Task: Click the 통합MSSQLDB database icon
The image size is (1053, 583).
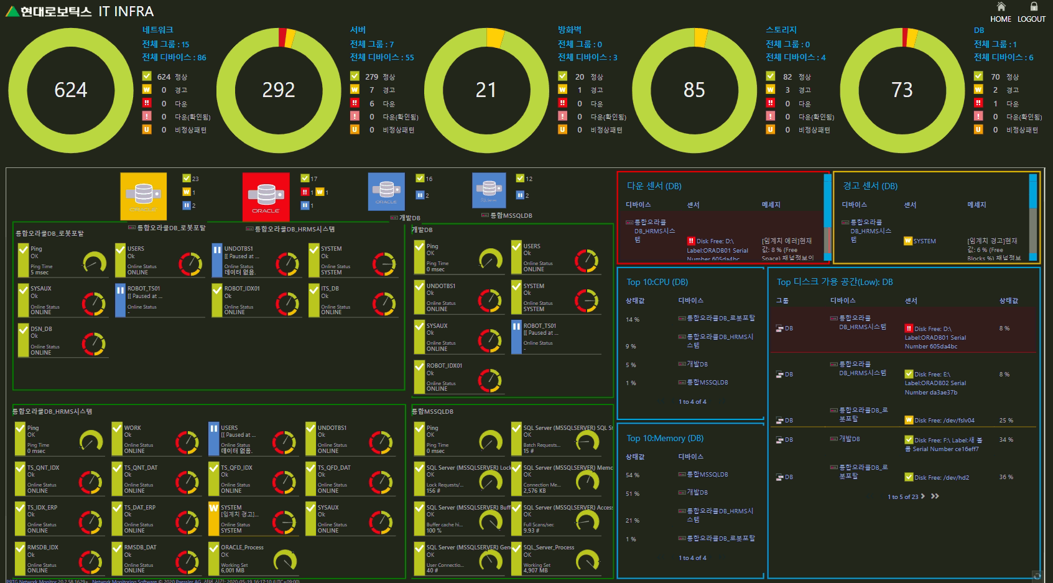Action: (489, 190)
